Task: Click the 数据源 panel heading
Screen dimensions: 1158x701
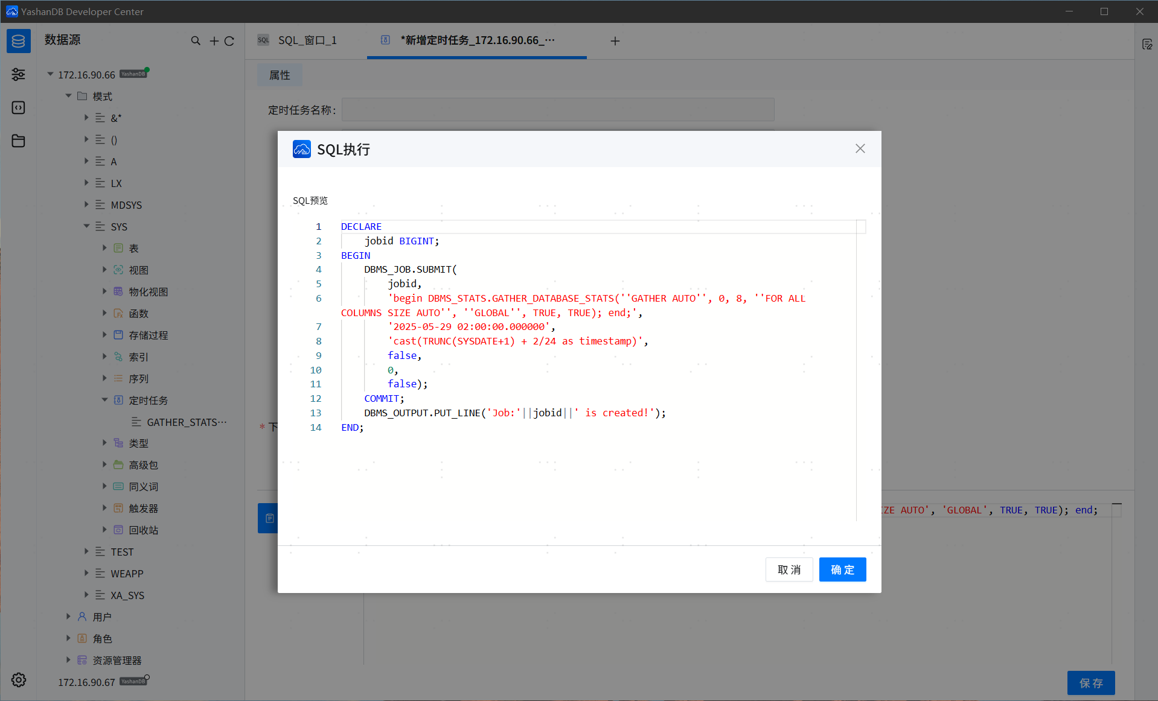Action: 62,40
